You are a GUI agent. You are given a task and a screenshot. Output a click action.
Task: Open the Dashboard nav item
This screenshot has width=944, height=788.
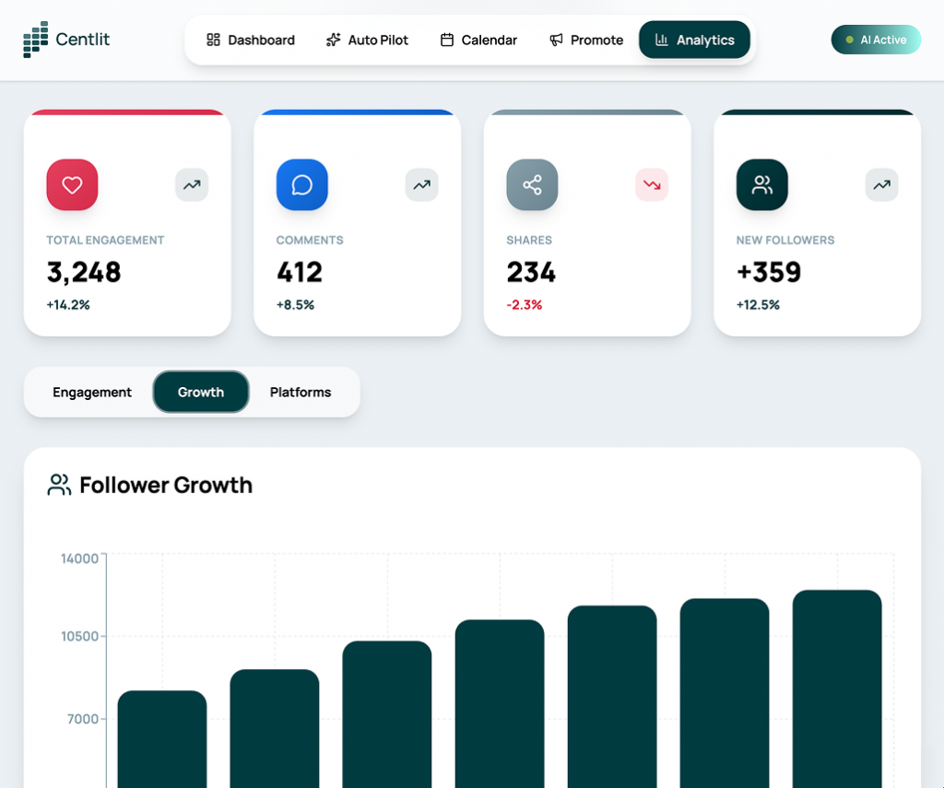point(251,40)
